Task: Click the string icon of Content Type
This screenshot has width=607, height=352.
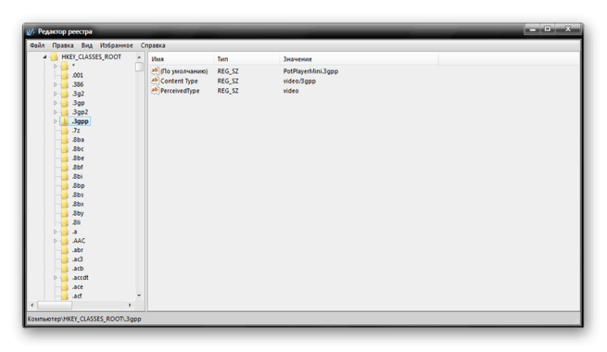Action: (x=155, y=80)
